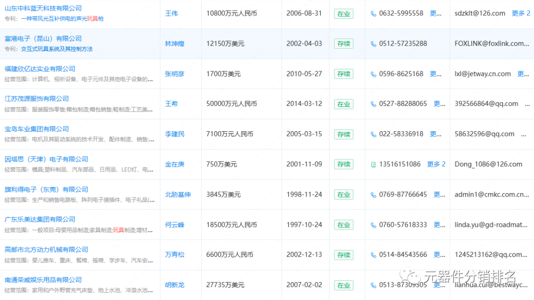Screen dimensions: 534x300
Task: Click phone icon beside 0769-87766645
Action: 373,195
